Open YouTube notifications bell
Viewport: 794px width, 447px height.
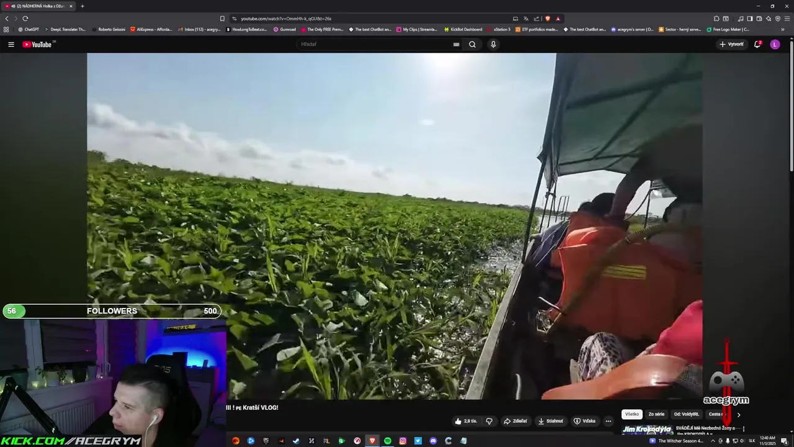[x=757, y=44]
